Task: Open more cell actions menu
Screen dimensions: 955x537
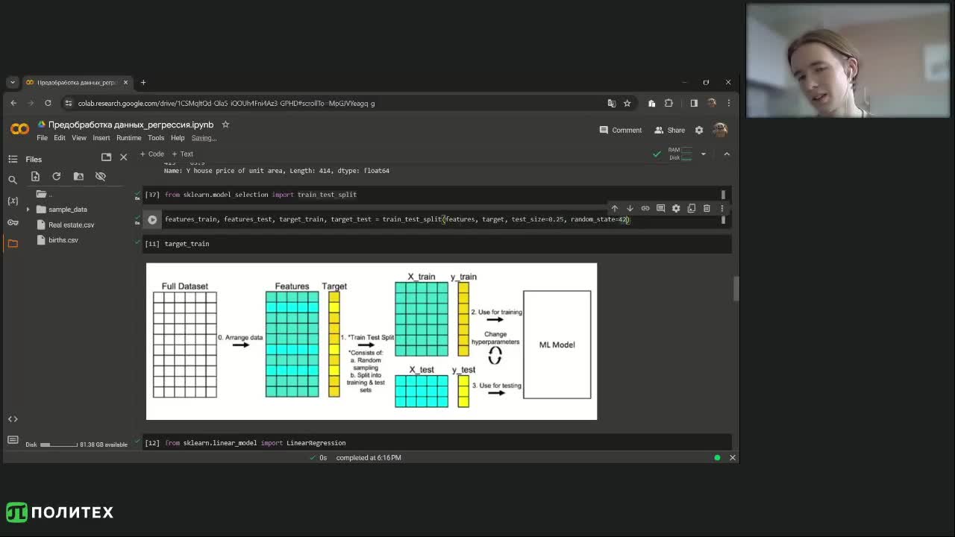Action: 721,208
